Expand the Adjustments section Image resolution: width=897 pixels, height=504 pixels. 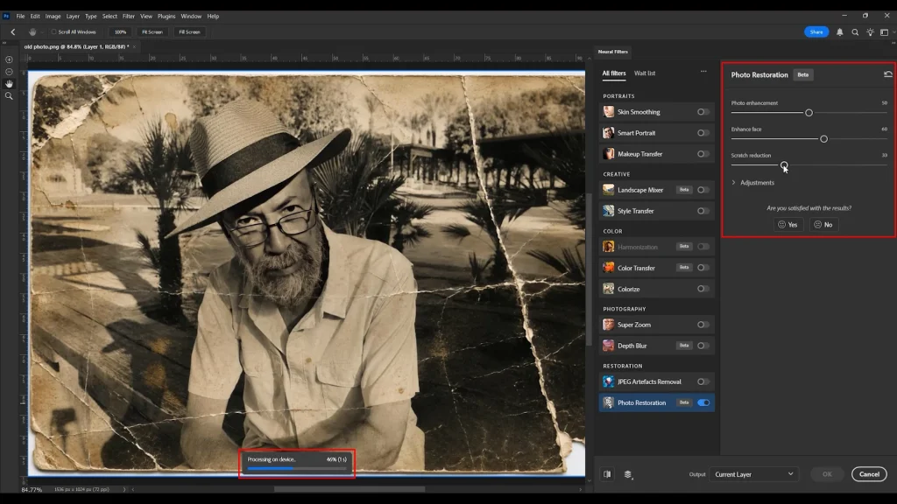pyautogui.click(x=752, y=183)
